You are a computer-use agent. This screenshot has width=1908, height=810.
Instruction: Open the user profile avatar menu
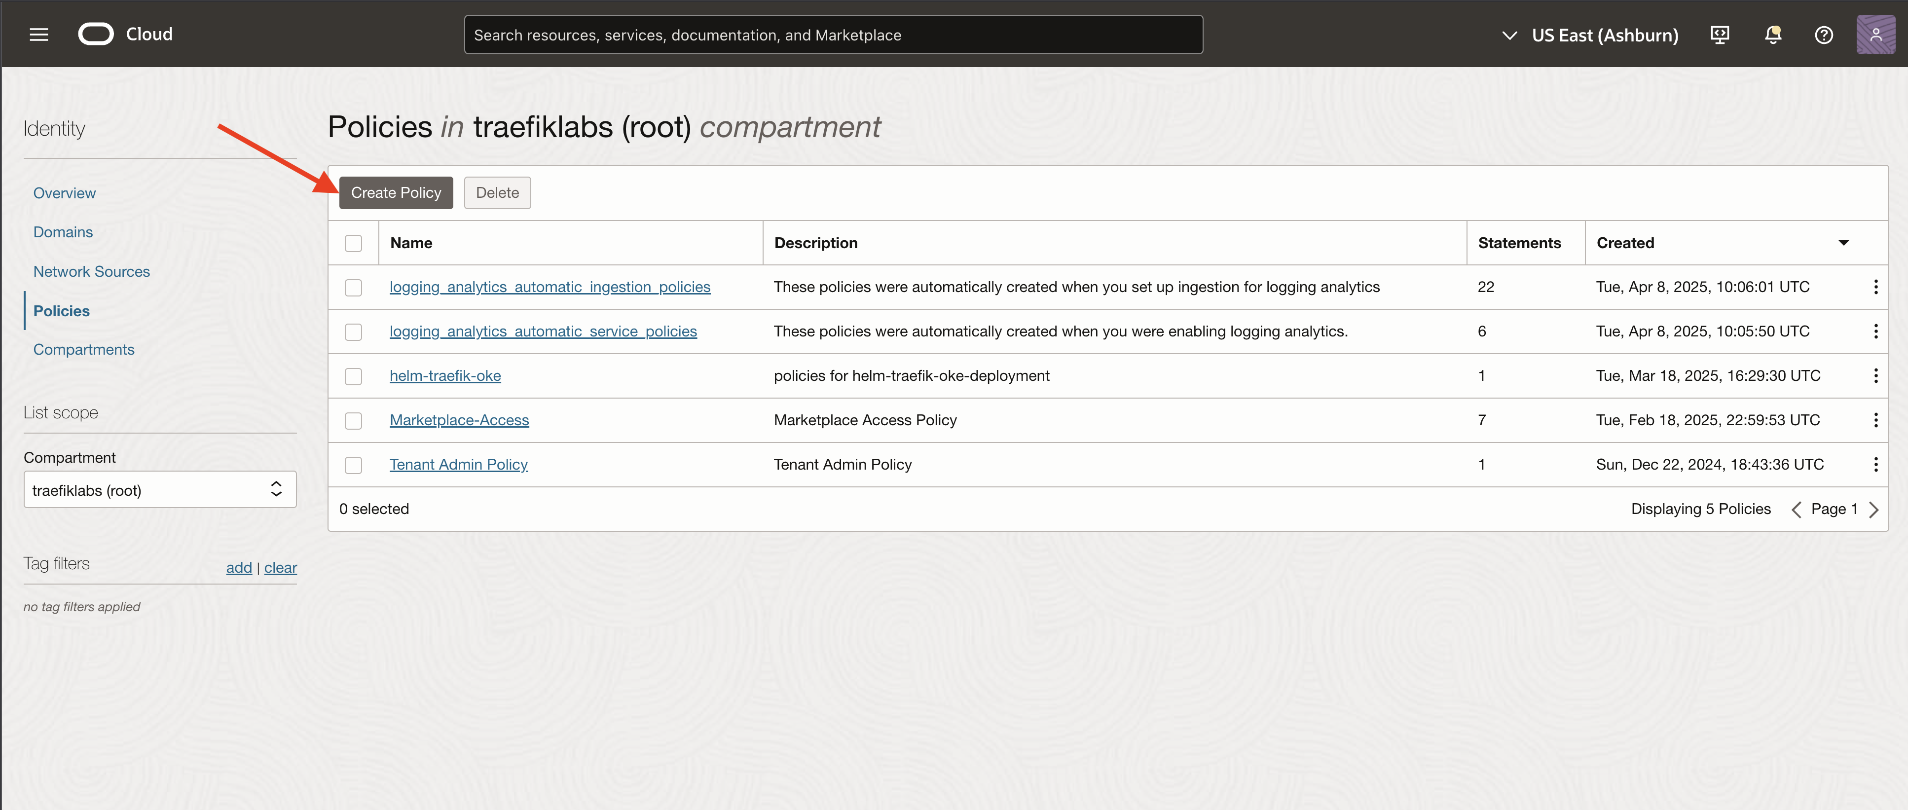click(x=1875, y=35)
